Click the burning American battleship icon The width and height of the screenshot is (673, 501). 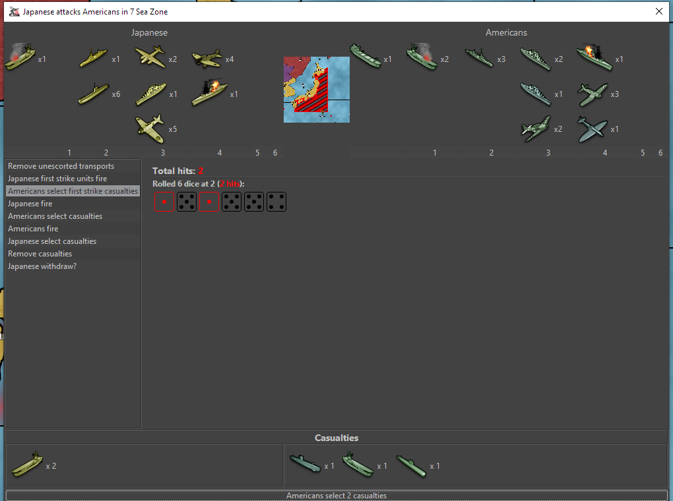pos(594,57)
